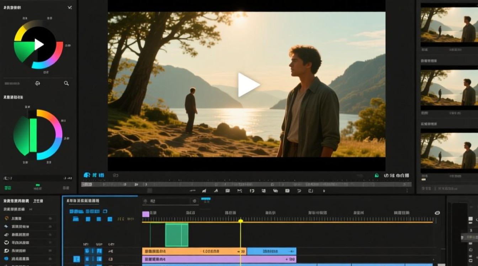The width and height of the screenshot is (478, 266).
Task: Select the green clip on the upper timeline track
Action: pyautogui.click(x=177, y=235)
